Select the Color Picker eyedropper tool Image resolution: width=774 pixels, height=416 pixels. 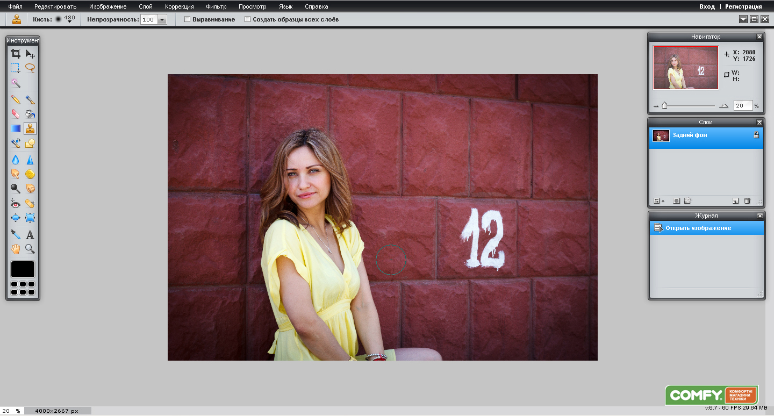coord(16,235)
